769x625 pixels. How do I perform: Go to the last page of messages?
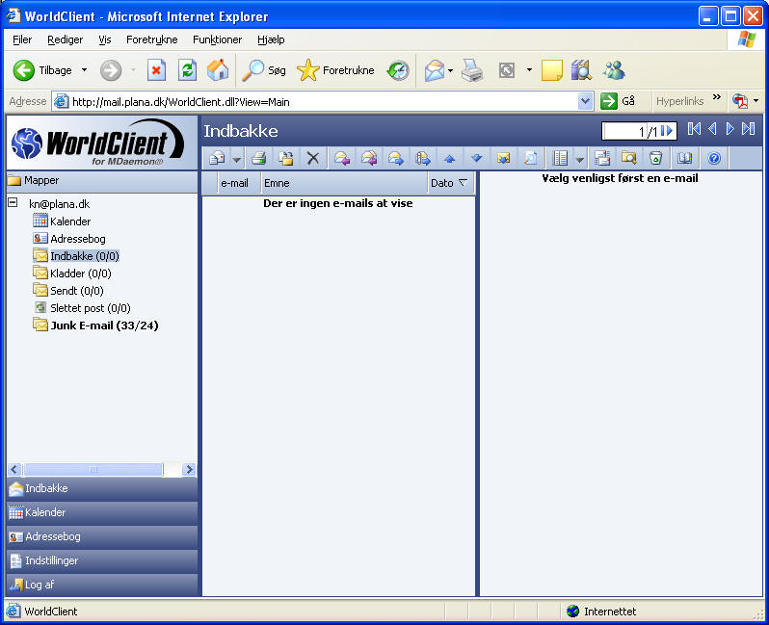pyautogui.click(x=748, y=130)
